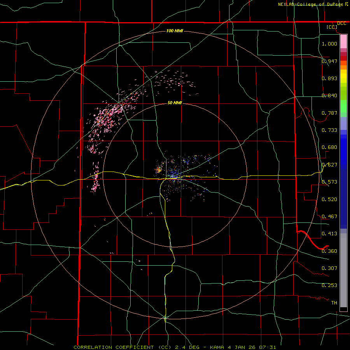The width and height of the screenshot is (350, 350).
Task: Click the TH label on the color scale
Action: click(x=334, y=303)
